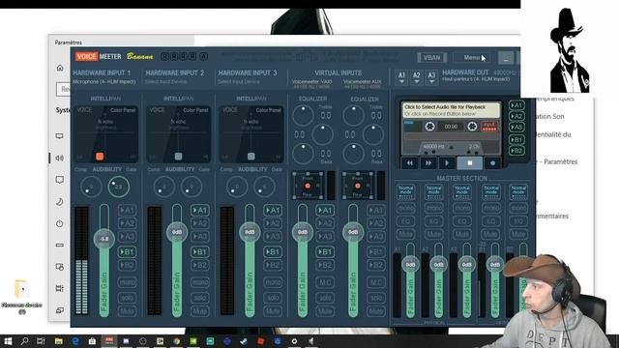The width and height of the screenshot is (619, 348).
Task: Click the cassette record button
Action: tap(492, 163)
